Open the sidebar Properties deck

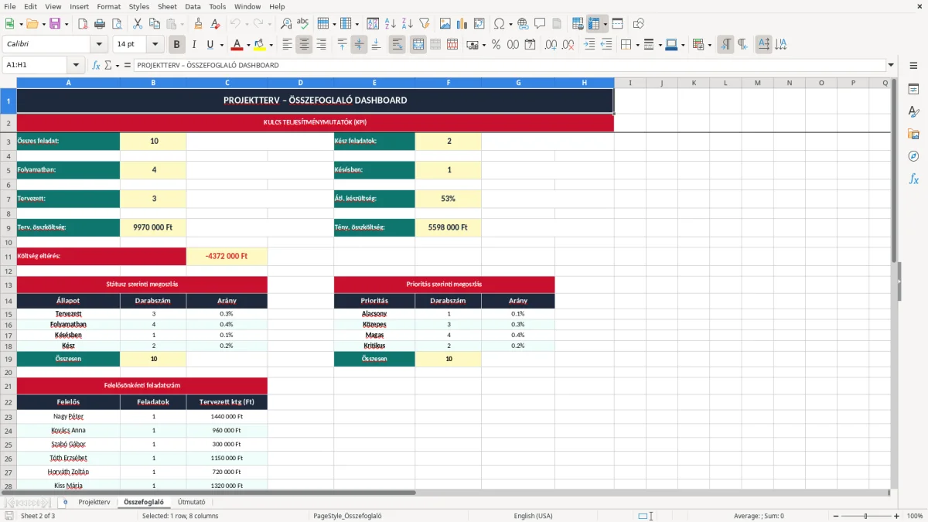(x=913, y=90)
